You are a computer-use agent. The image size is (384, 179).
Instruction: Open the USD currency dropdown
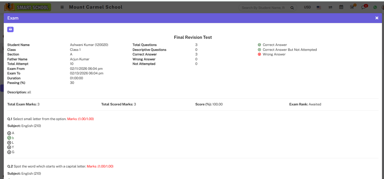(x=307, y=7)
